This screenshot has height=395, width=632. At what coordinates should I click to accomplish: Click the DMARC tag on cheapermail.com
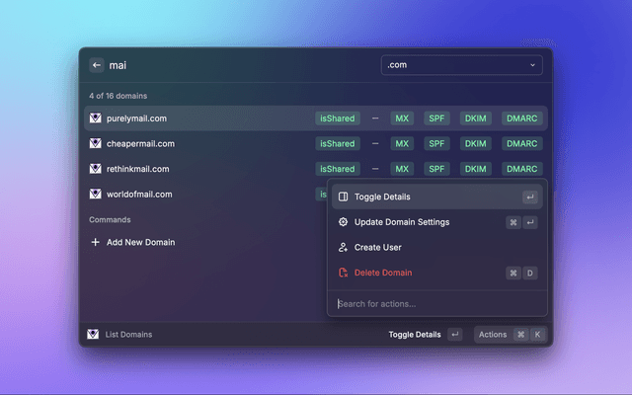point(522,143)
